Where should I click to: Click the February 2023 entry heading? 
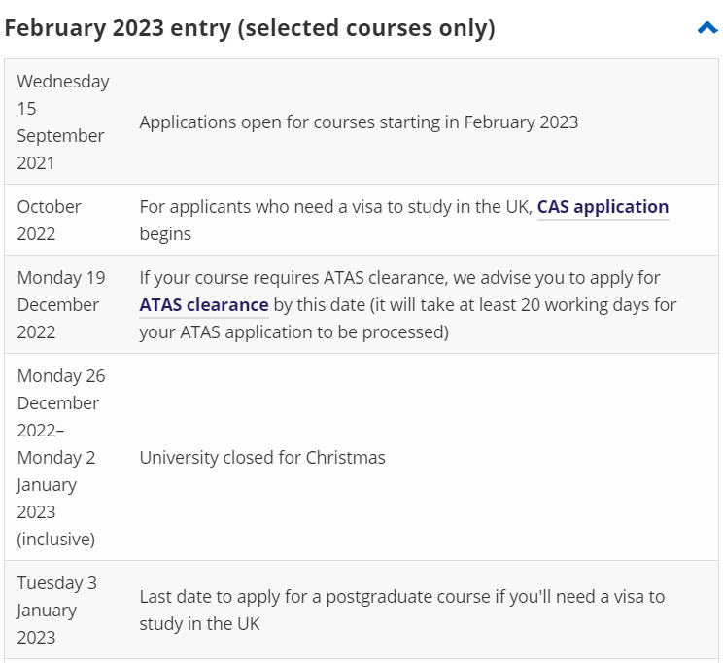point(250,28)
